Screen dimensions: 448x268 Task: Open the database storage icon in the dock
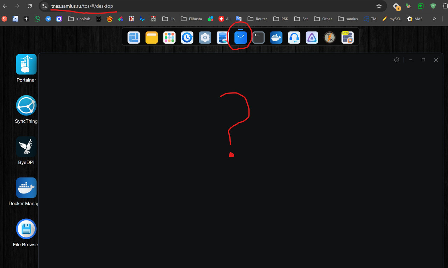223,37
